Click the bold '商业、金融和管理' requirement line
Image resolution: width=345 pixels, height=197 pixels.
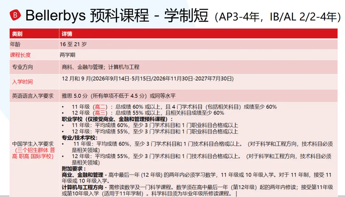click(x=196, y=178)
